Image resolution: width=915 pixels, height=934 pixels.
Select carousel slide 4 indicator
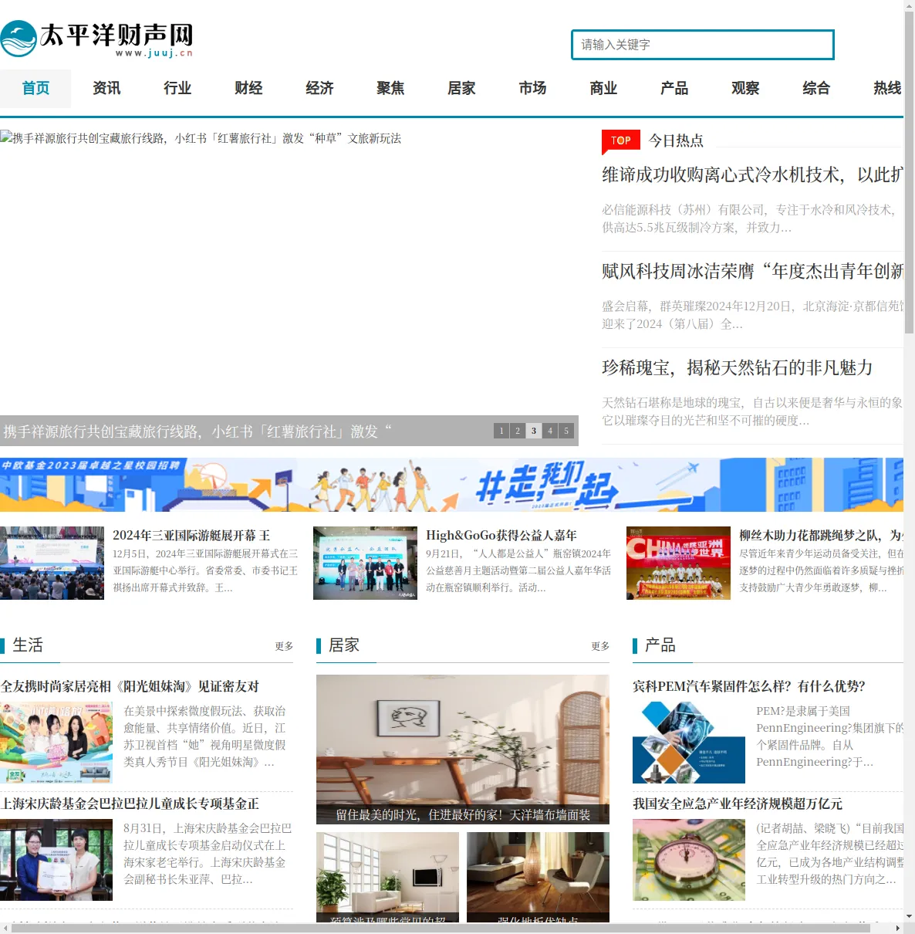coord(550,431)
